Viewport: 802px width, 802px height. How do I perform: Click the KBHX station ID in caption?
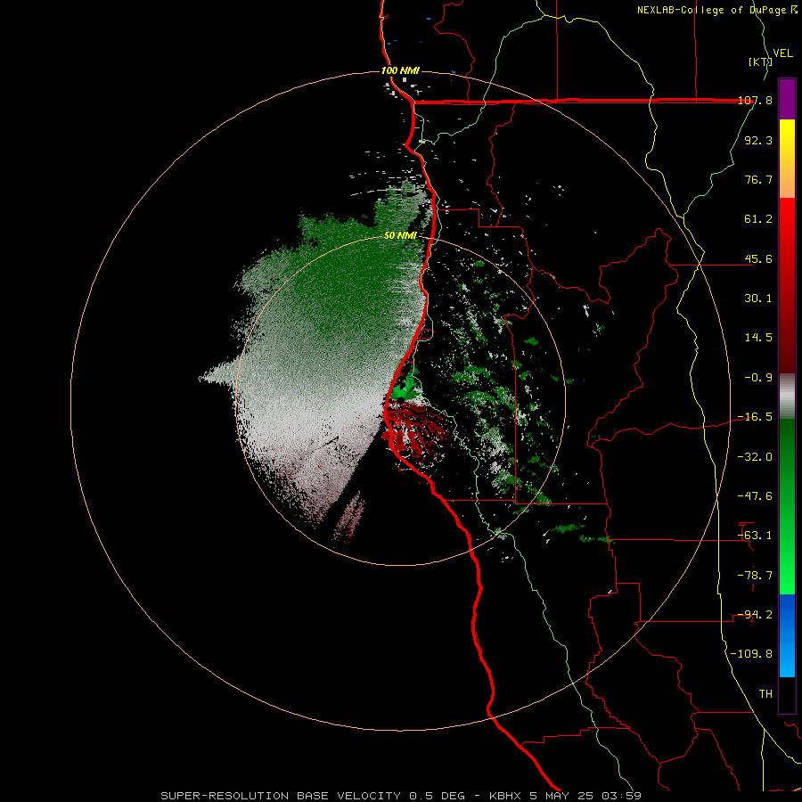coord(505,796)
